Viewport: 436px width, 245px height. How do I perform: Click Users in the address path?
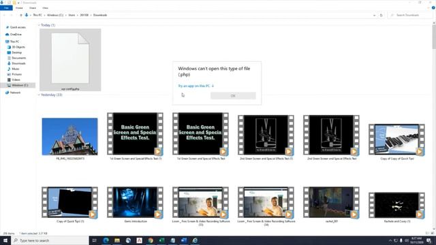(x=72, y=15)
